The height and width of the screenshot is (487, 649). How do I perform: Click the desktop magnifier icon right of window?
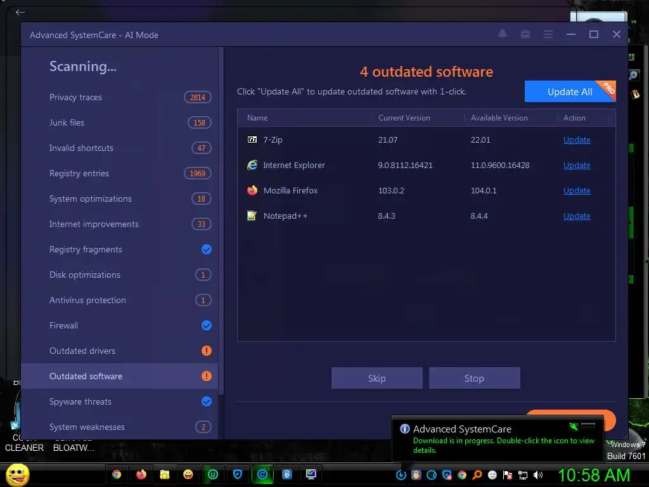click(x=633, y=75)
